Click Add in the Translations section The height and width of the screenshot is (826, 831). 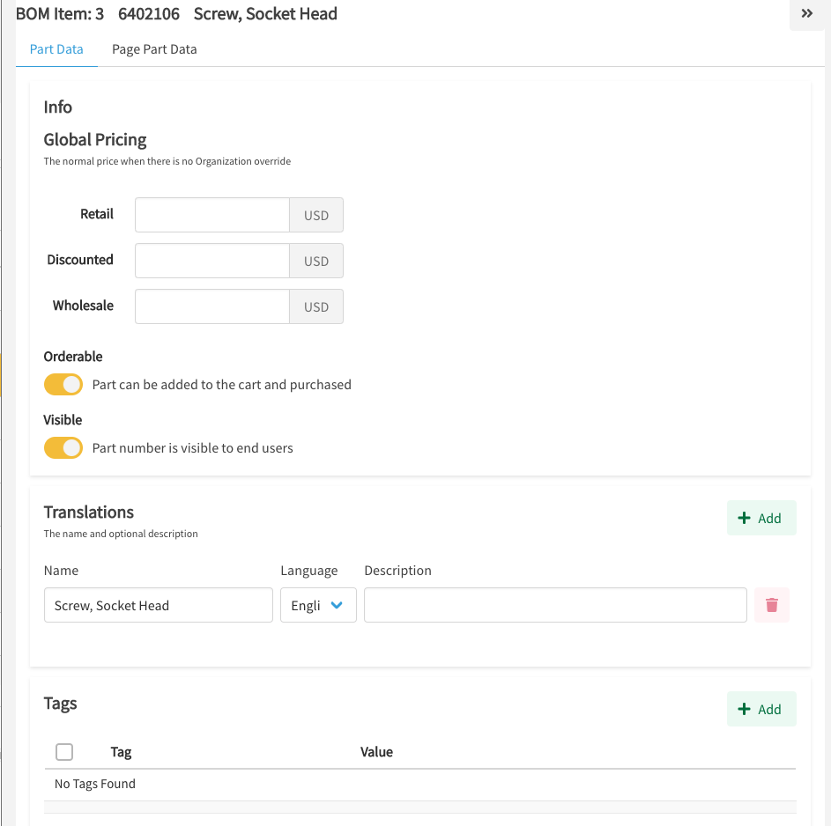pyautogui.click(x=761, y=518)
